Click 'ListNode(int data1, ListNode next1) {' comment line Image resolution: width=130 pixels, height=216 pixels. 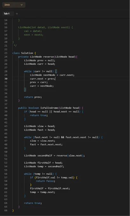coord(46,27)
